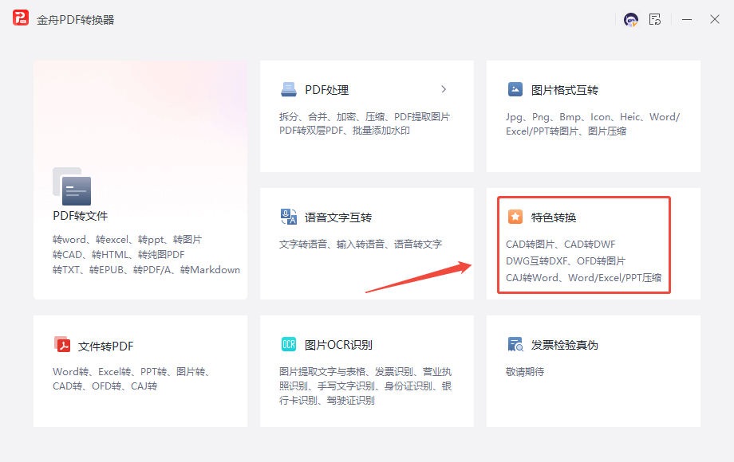This screenshot has width=734, height=462.
Task: Click the 语音文字互转 voice-text icon
Action: tap(288, 217)
